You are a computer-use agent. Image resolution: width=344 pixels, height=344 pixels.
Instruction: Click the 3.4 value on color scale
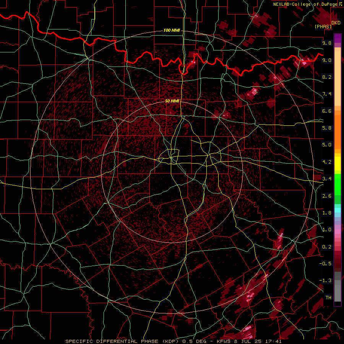(x=327, y=179)
